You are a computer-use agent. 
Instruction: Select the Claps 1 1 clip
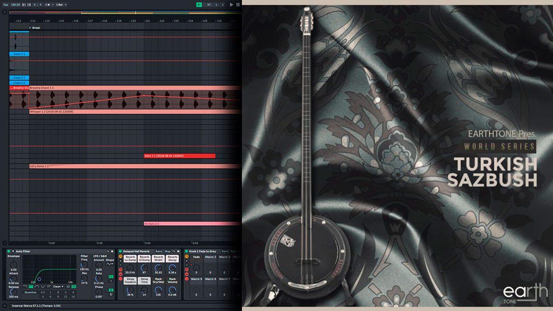(19, 54)
